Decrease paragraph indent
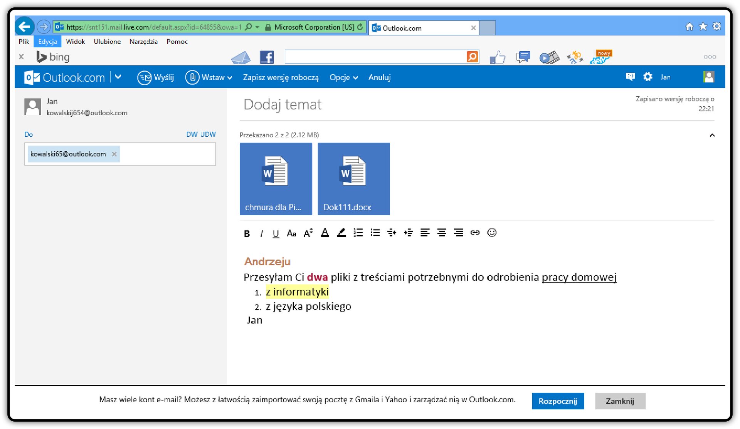The image size is (740, 429). pyautogui.click(x=392, y=233)
